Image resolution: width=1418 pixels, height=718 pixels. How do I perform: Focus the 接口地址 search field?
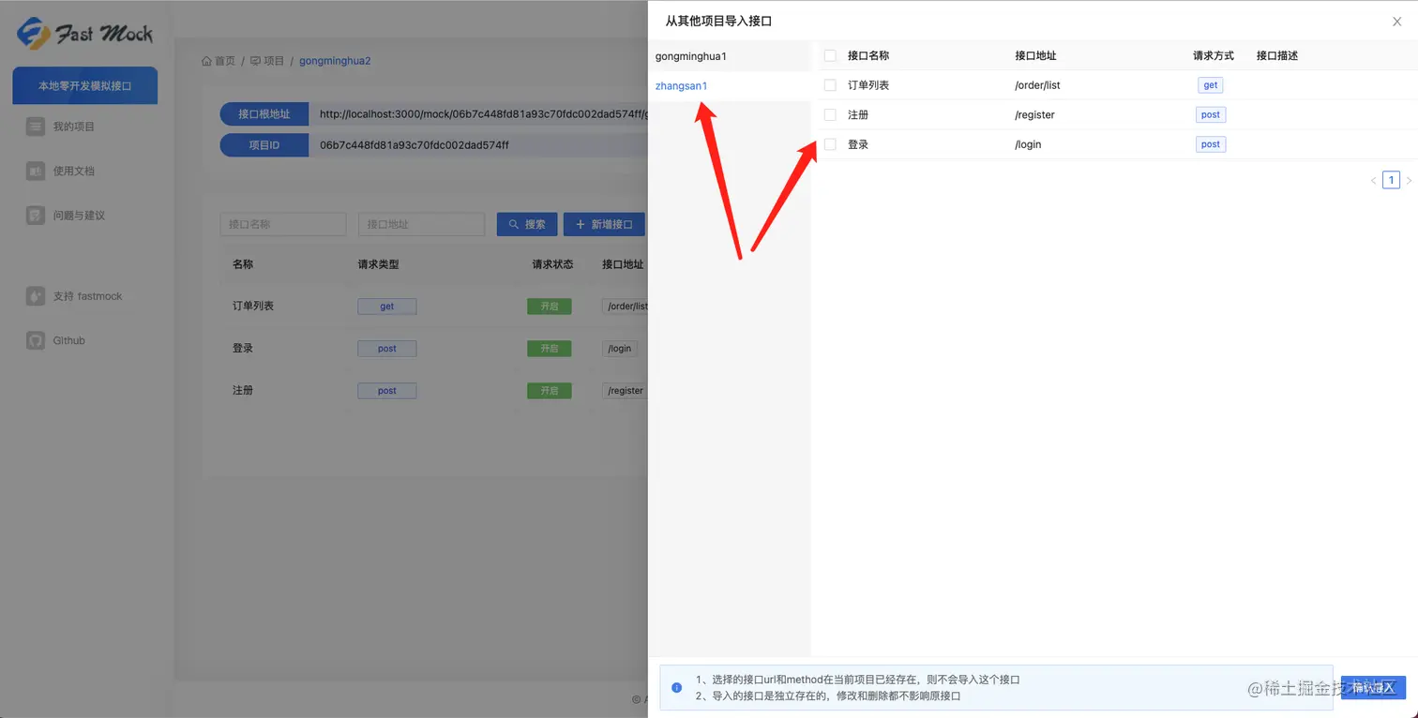click(x=421, y=224)
